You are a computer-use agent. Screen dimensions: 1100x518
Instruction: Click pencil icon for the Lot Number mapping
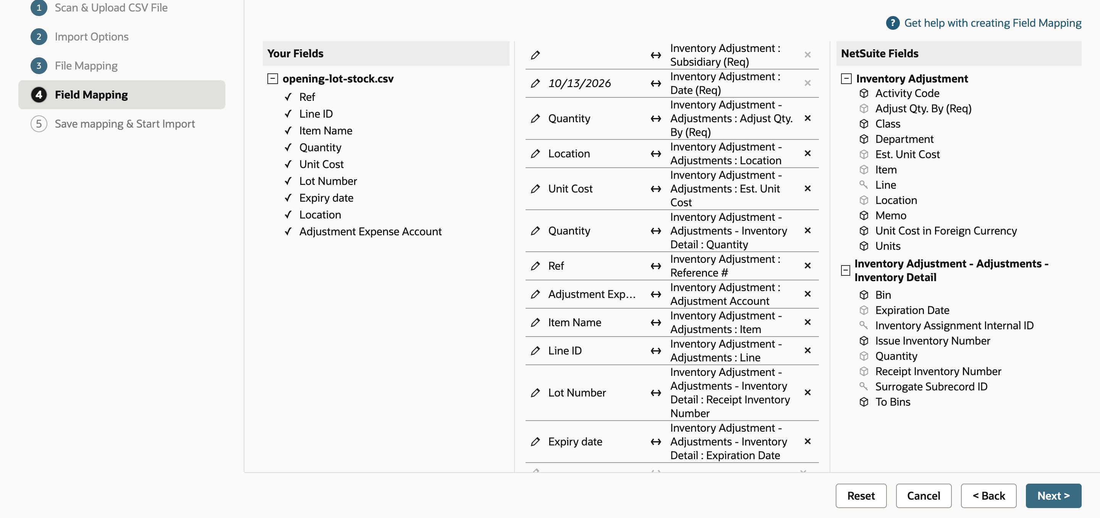[x=535, y=393]
